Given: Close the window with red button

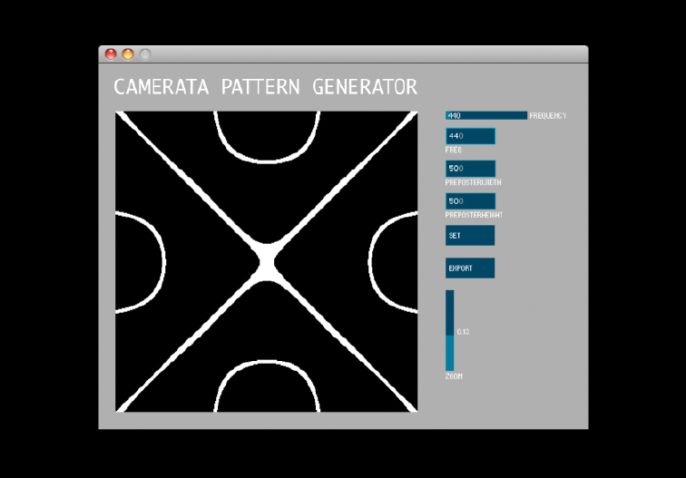Looking at the screenshot, I should pyautogui.click(x=111, y=54).
